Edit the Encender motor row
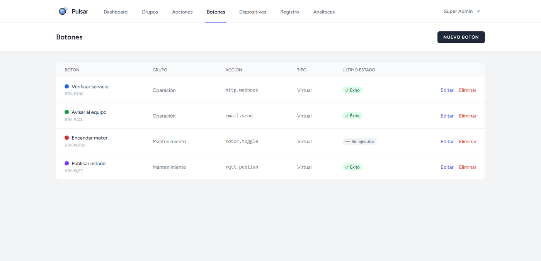541x261 pixels. [x=447, y=142]
